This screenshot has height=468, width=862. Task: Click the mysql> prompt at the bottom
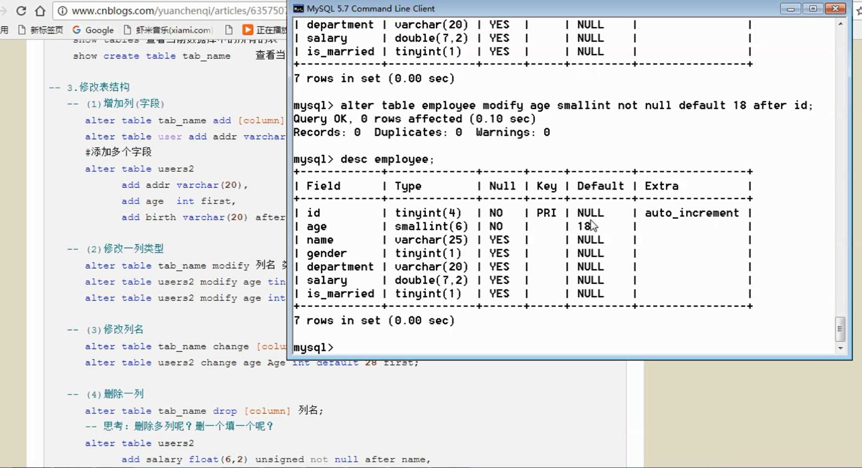[313, 347]
